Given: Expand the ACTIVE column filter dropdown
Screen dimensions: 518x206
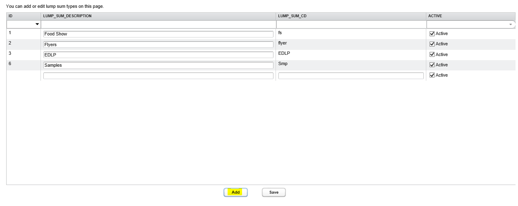Looking at the screenshot, I should pos(511,24).
